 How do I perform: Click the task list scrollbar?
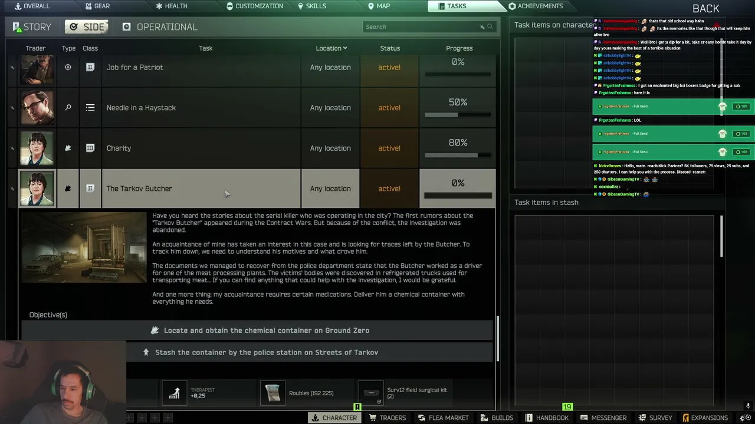(x=498, y=339)
